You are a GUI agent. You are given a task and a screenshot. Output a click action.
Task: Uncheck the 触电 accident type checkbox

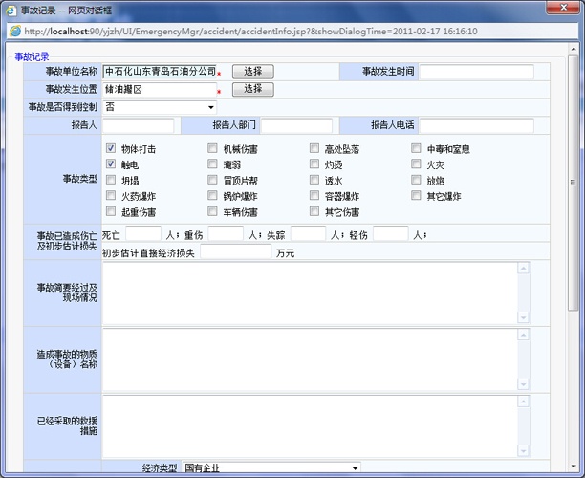[x=111, y=164]
